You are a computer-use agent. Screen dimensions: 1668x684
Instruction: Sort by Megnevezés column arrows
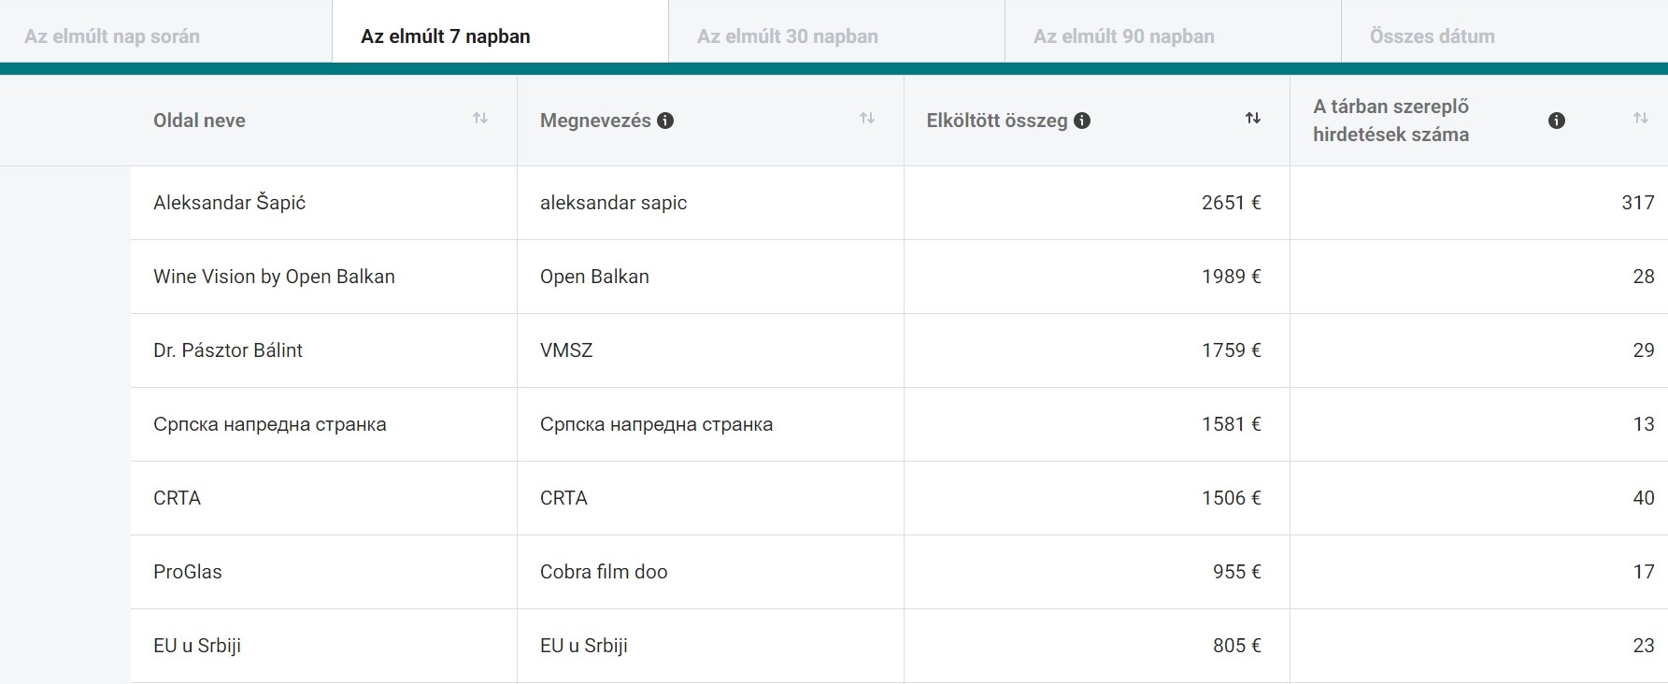(x=867, y=119)
